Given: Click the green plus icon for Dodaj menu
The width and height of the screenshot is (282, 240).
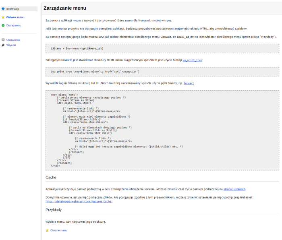Looking at the screenshot, I should (x=3, y=25).
